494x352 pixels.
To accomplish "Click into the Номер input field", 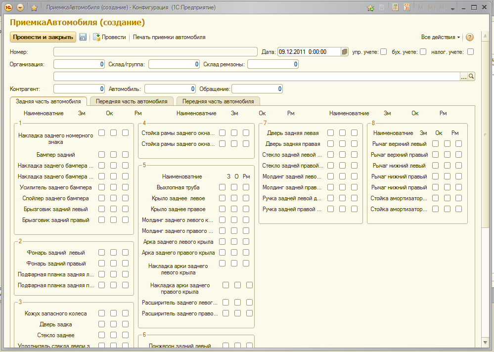I will (x=156, y=51).
